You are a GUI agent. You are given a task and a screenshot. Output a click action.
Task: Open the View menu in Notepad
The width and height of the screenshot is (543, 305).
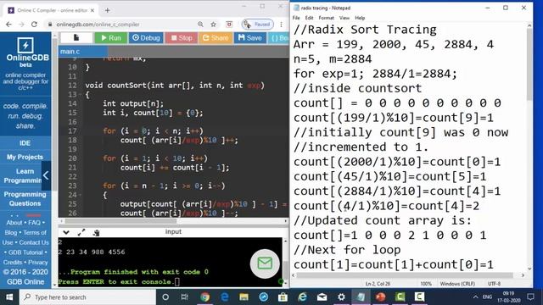344,18
